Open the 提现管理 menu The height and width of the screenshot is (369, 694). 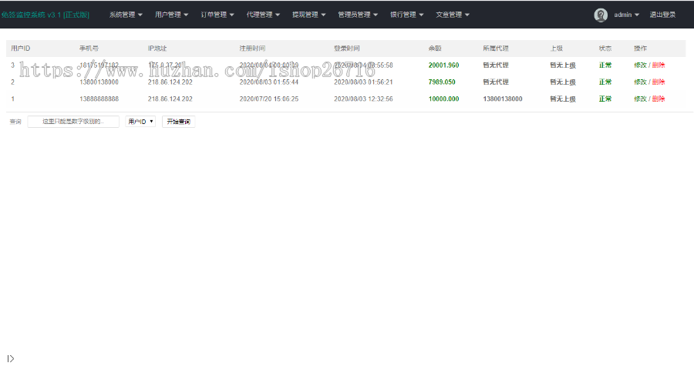tap(308, 15)
